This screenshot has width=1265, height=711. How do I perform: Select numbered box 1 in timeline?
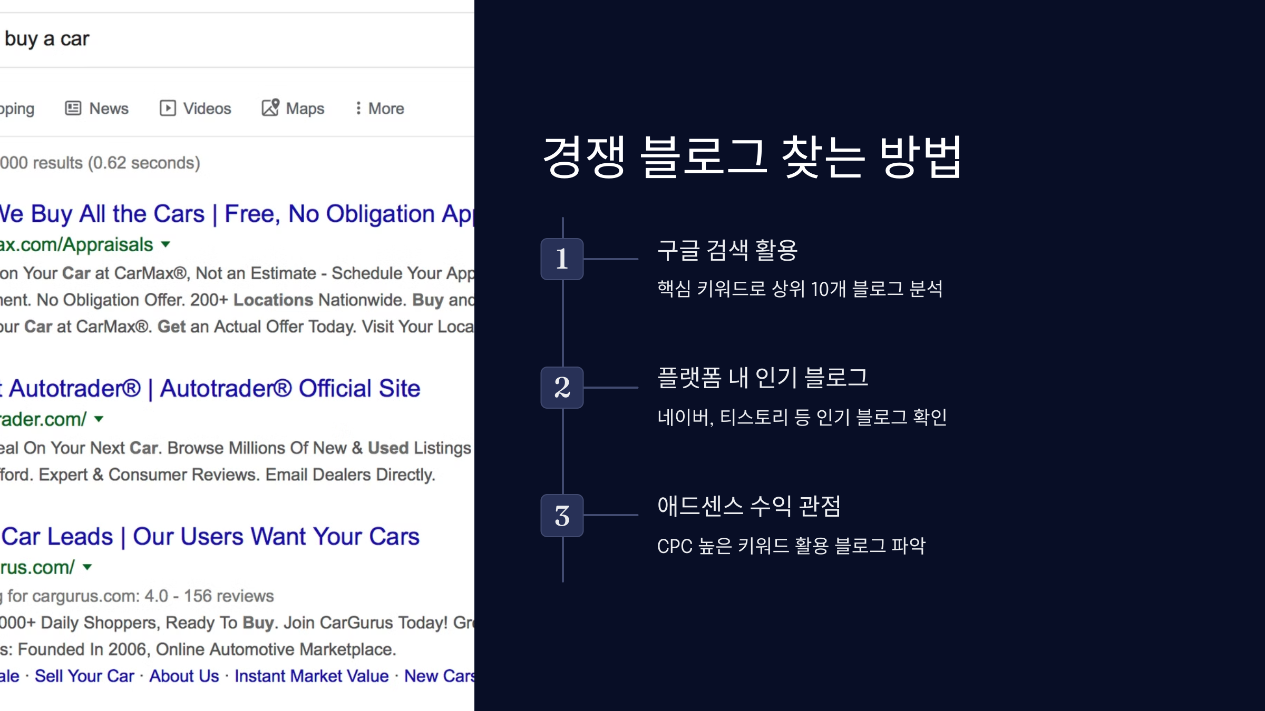(562, 259)
